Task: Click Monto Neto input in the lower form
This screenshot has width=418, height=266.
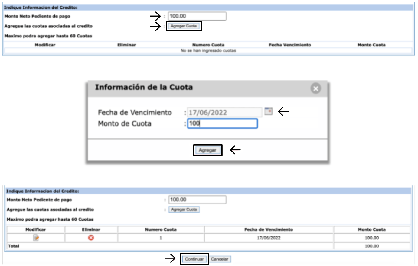Action: coord(197,200)
